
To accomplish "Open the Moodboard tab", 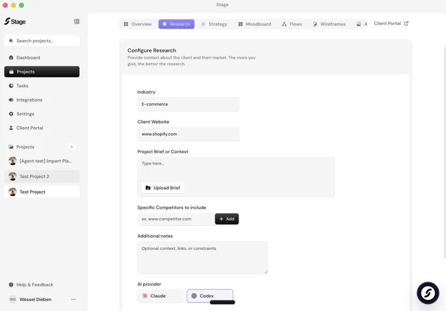I will pos(254,24).
